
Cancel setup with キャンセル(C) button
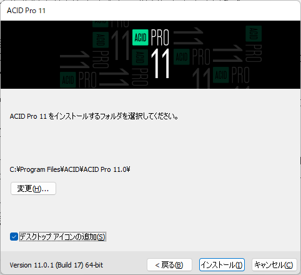point(274,265)
